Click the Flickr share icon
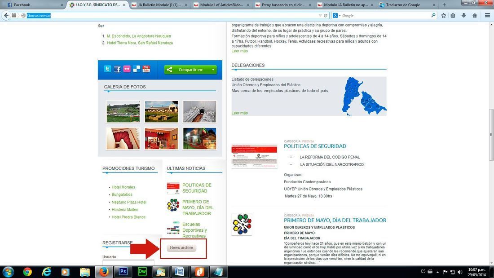The width and height of the screenshot is (494, 278). pyautogui.click(x=127, y=69)
